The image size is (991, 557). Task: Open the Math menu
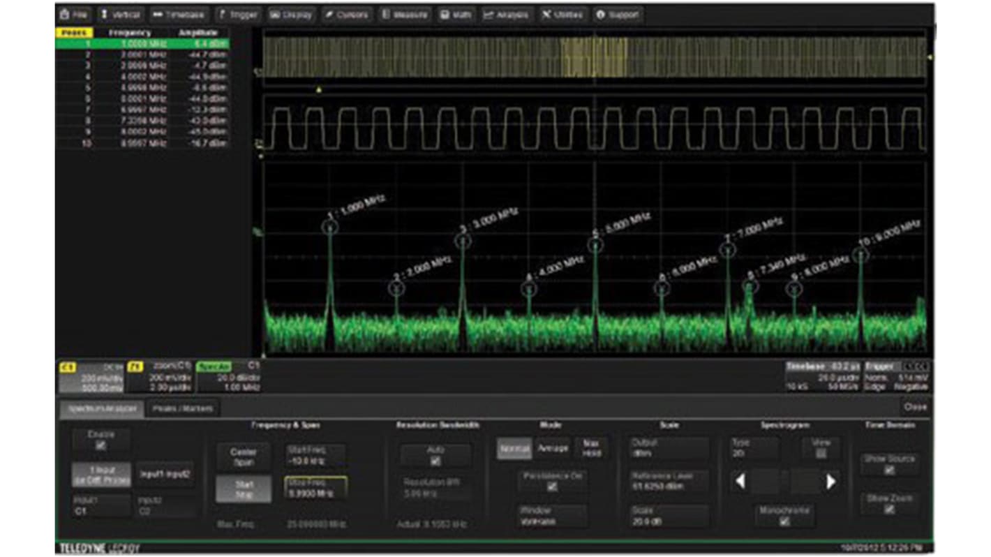[456, 14]
